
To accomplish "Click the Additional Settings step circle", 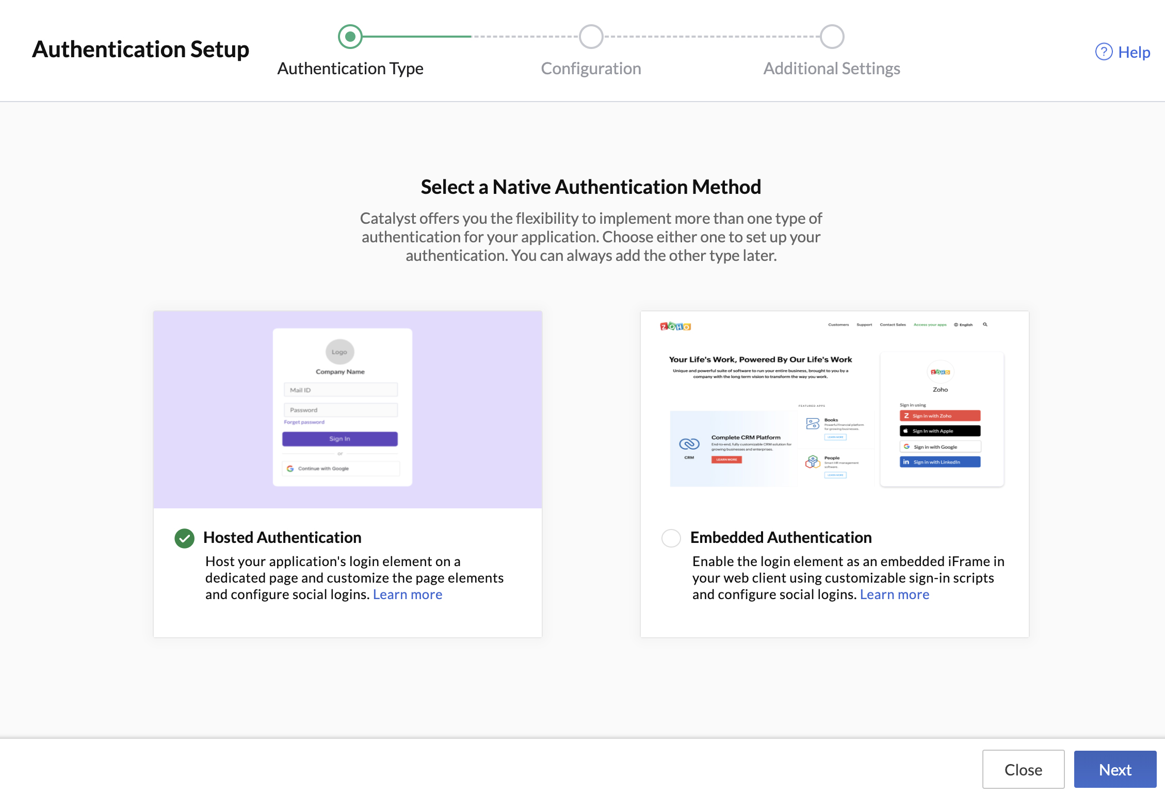I will pos(831,37).
